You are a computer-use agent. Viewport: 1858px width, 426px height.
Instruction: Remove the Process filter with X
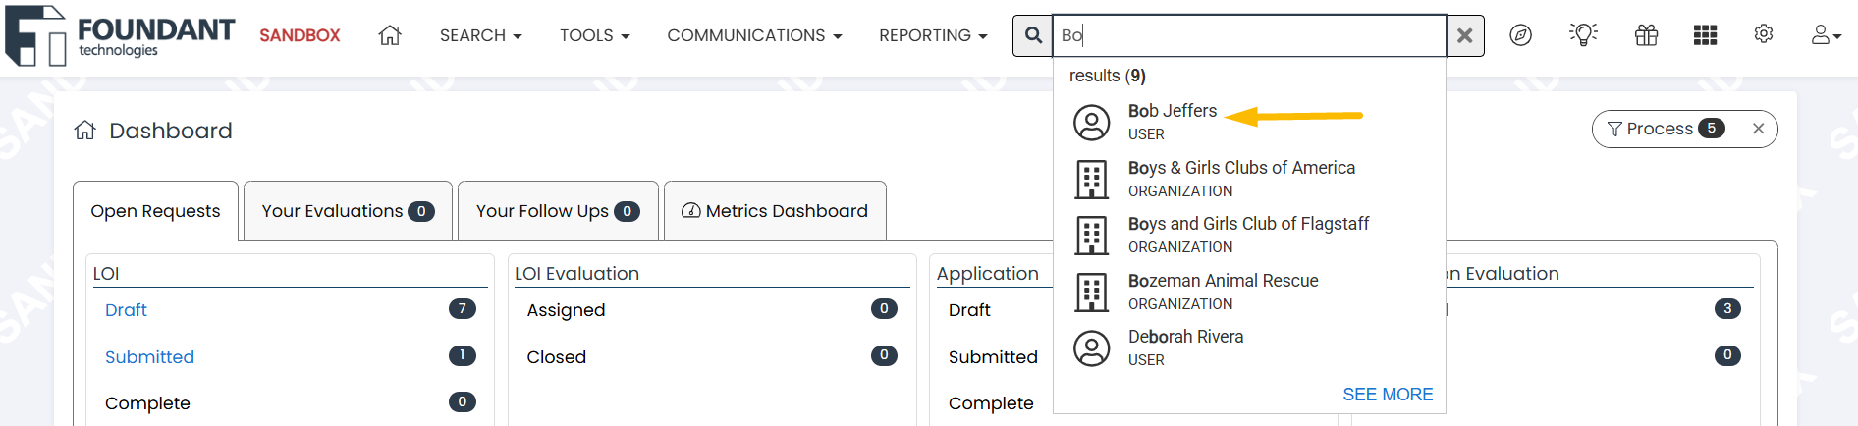point(1758,129)
